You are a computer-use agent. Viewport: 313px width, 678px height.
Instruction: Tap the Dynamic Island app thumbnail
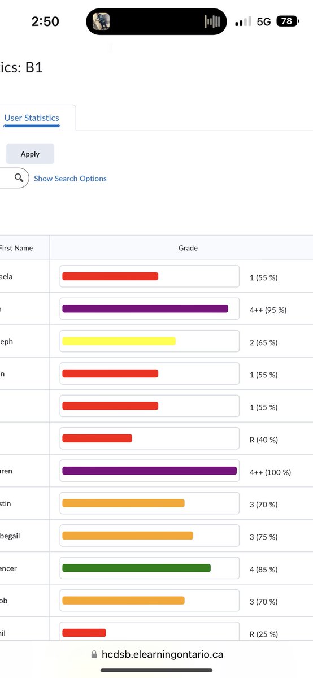pyautogui.click(x=101, y=21)
